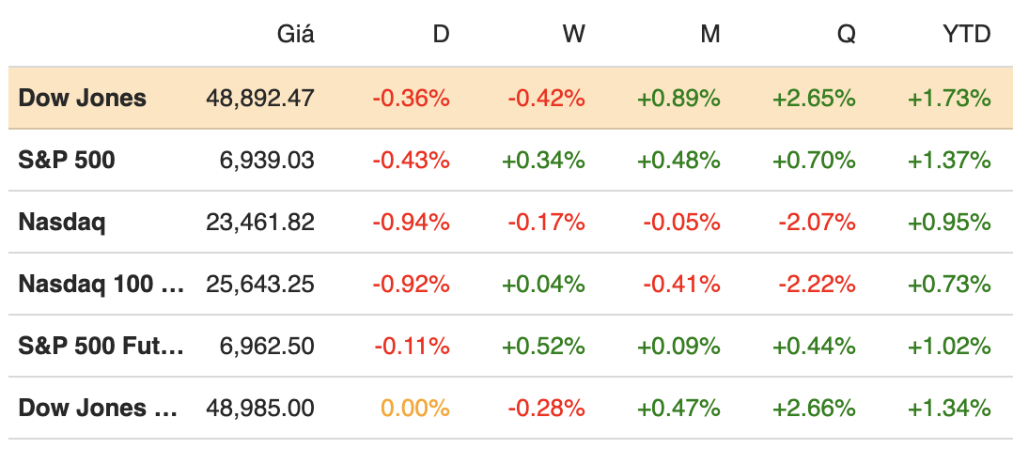Click the YTD column header

967,35
